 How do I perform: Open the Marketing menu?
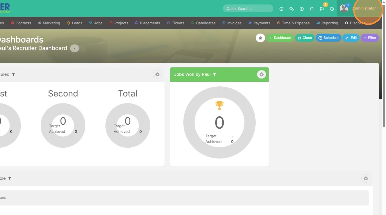(x=49, y=23)
